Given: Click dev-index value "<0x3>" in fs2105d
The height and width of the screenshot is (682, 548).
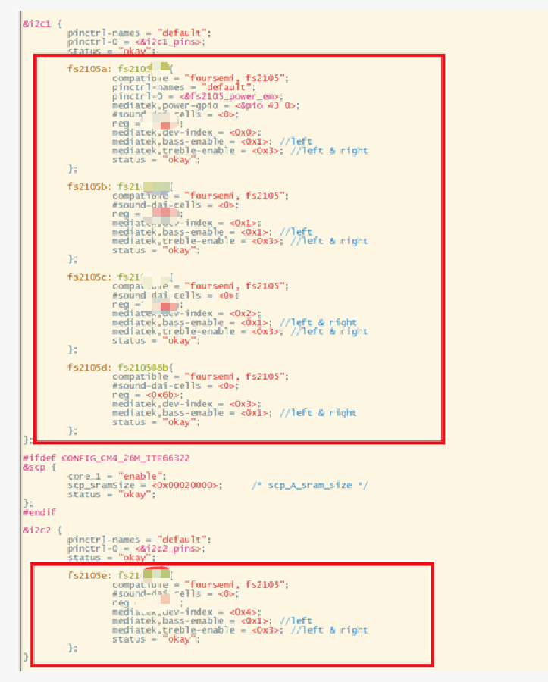Looking at the screenshot, I should (244, 404).
